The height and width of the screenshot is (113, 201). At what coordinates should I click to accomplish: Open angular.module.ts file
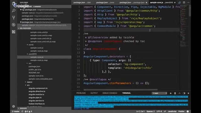[x=36, y=94]
